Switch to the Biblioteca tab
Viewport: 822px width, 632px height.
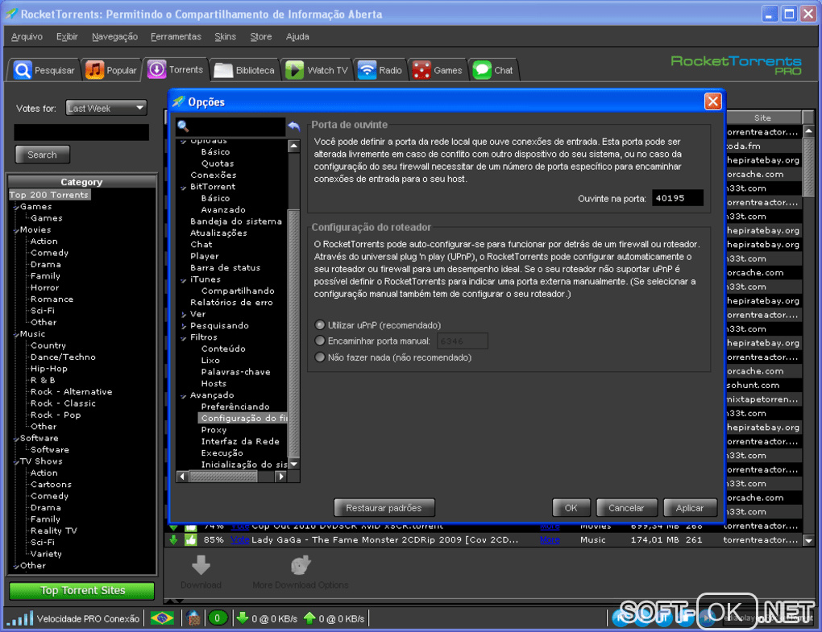click(245, 70)
